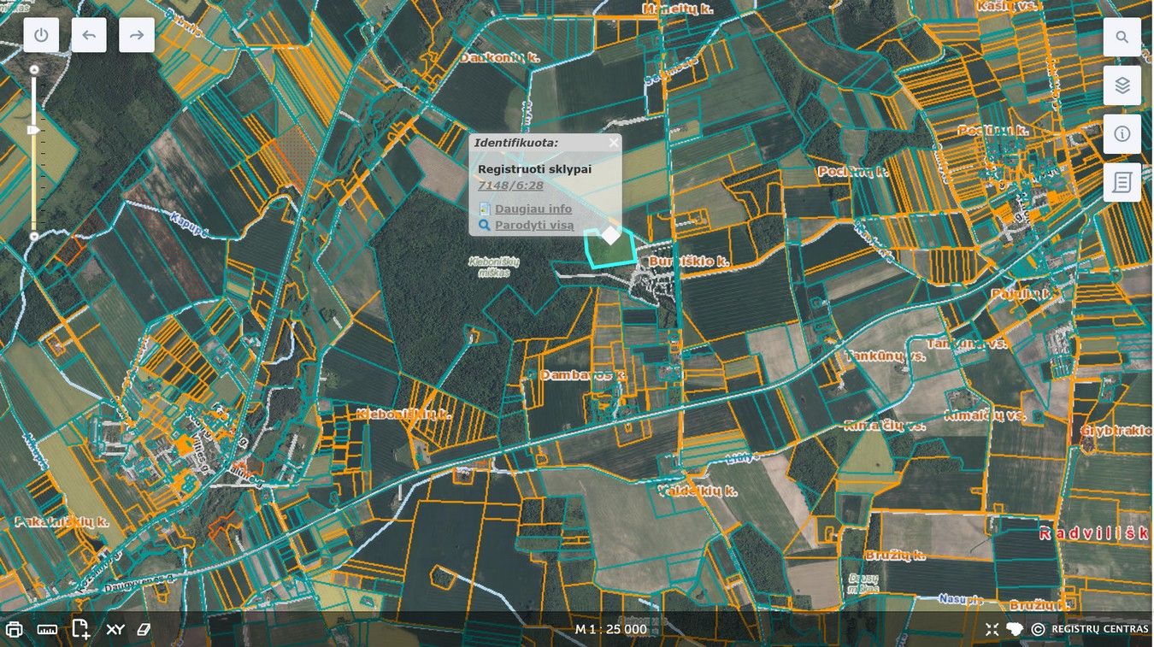Click the Parodyti visą link
The width and height of the screenshot is (1154, 647).
click(x=533, y=226)
